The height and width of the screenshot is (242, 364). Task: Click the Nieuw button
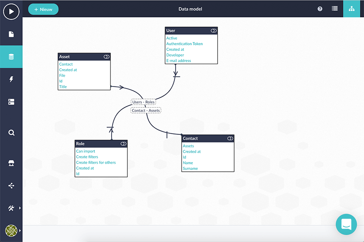43,9
